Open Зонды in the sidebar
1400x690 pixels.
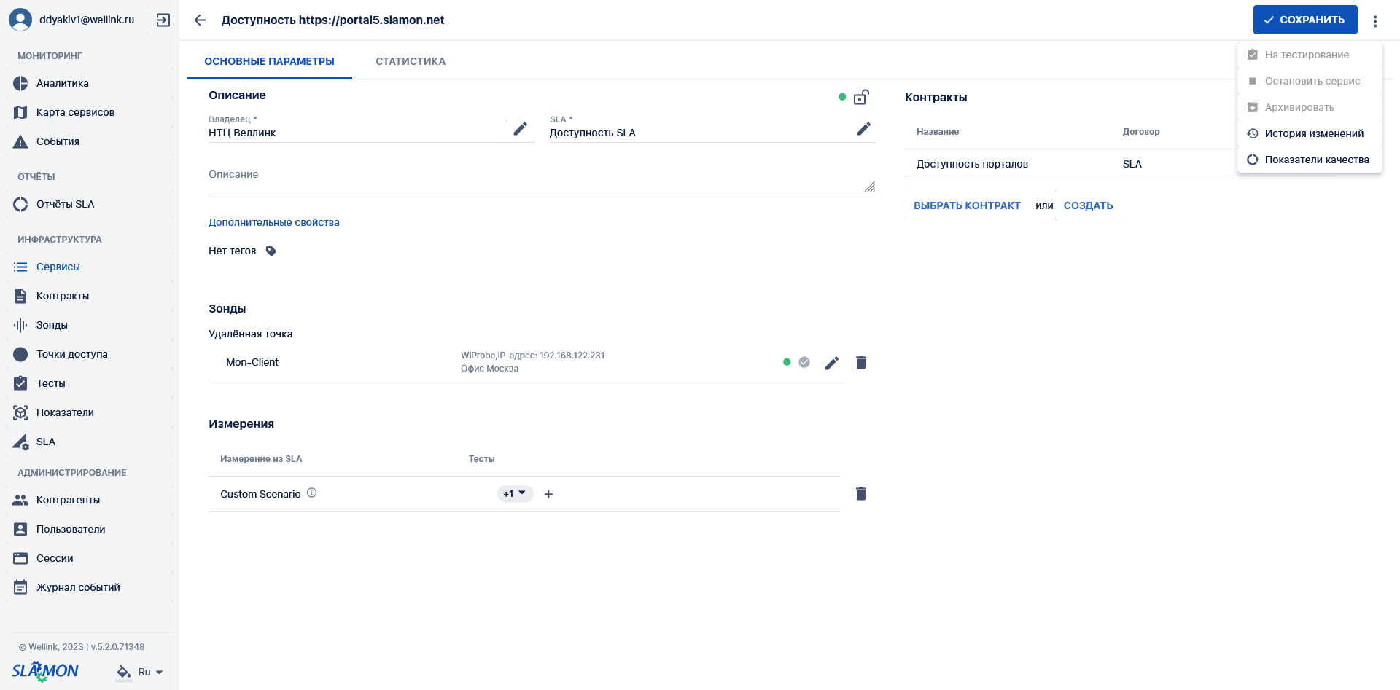click(90, 325)
